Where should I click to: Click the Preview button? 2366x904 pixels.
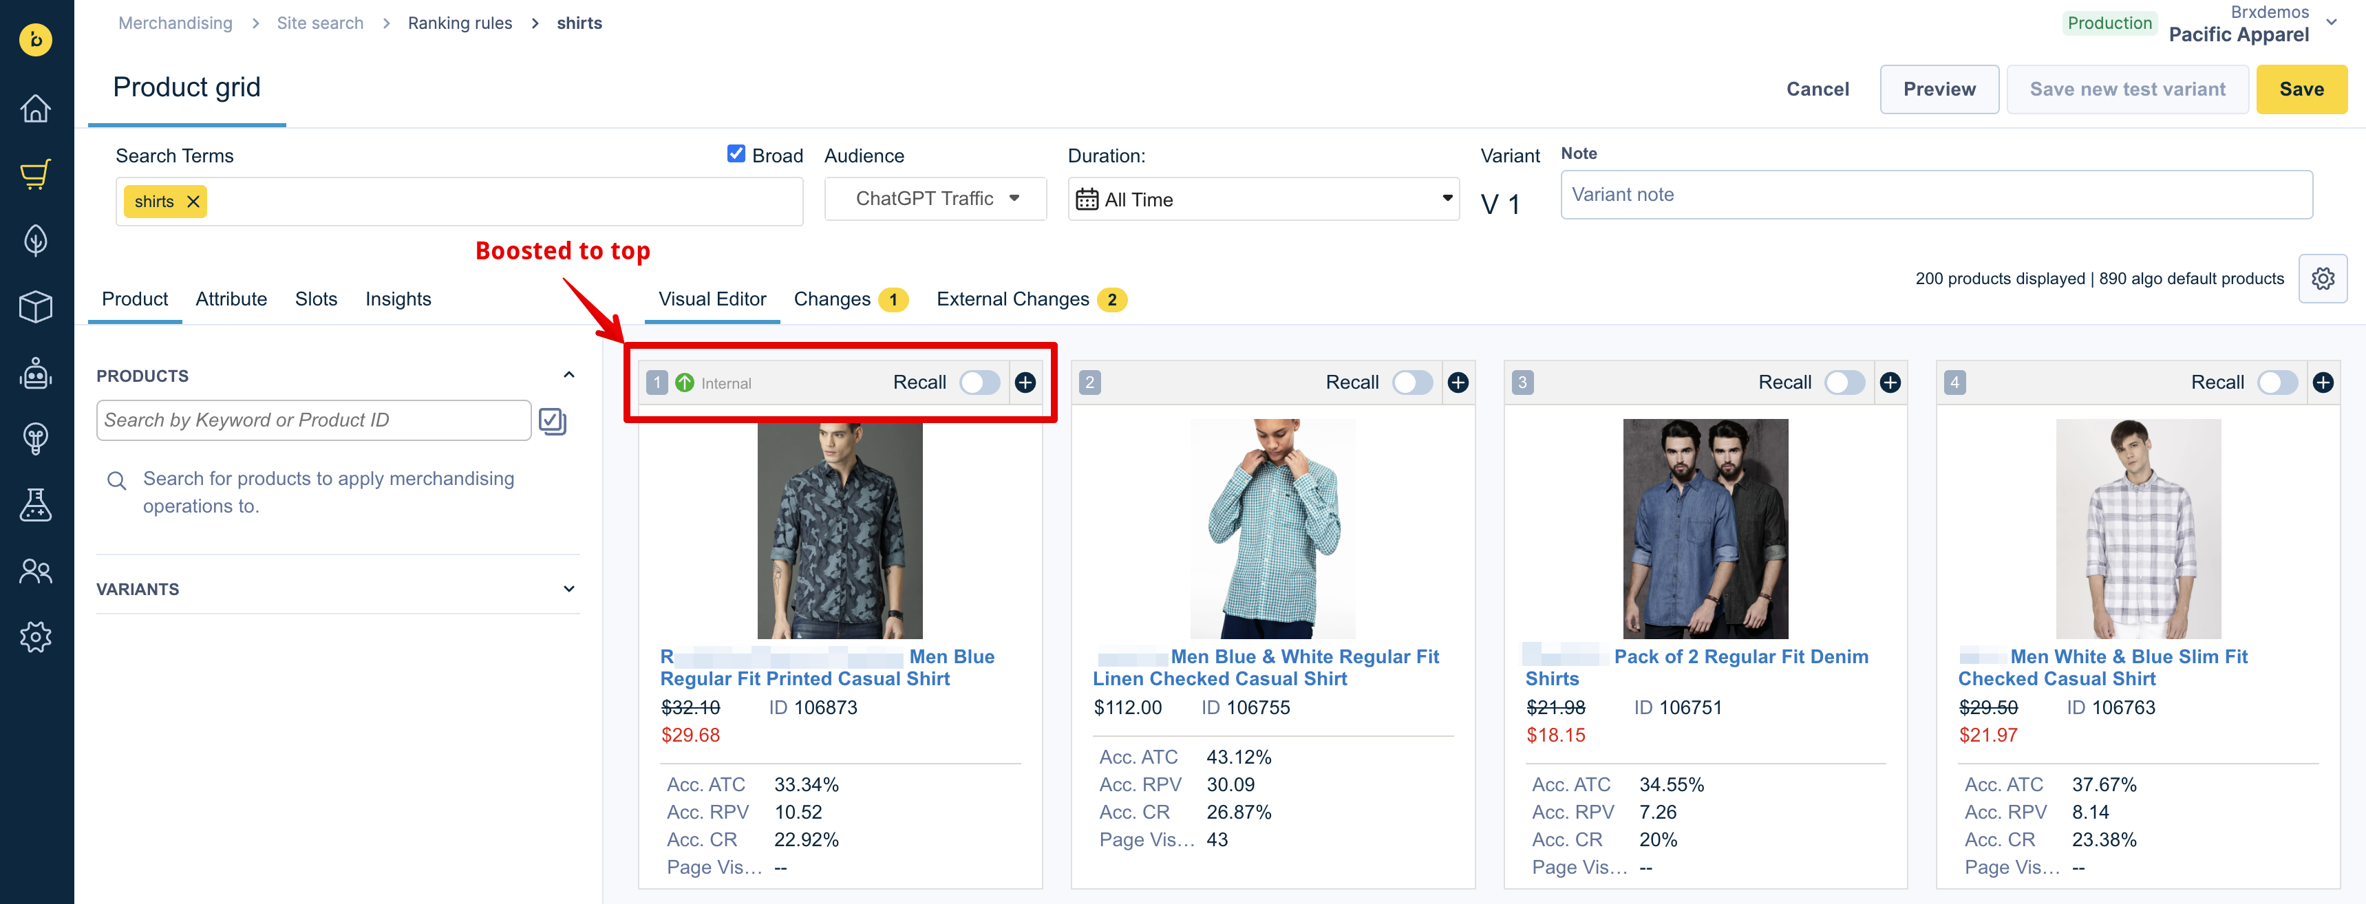pos(1939,89)
